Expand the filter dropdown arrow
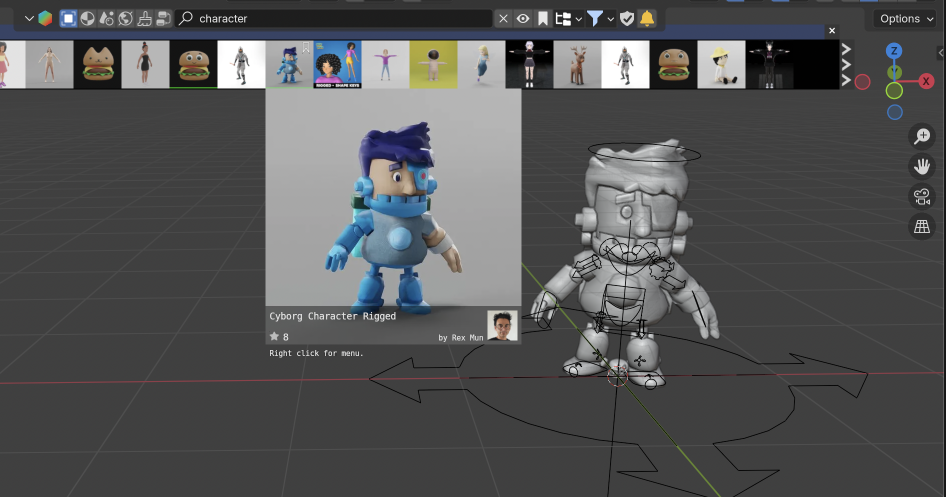946x497 pixels. pyautogui.click(x=610, y=19)
